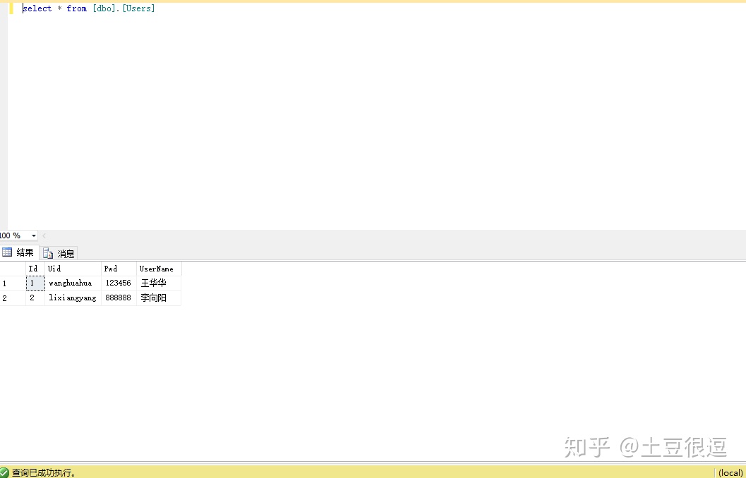This screenshot has height=478, width=746.
Task: Click the Uid column header
Action: pyautogui.click(x=73, y=269)
